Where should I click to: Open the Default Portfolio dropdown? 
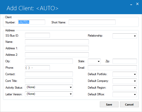tap(125, 74)
